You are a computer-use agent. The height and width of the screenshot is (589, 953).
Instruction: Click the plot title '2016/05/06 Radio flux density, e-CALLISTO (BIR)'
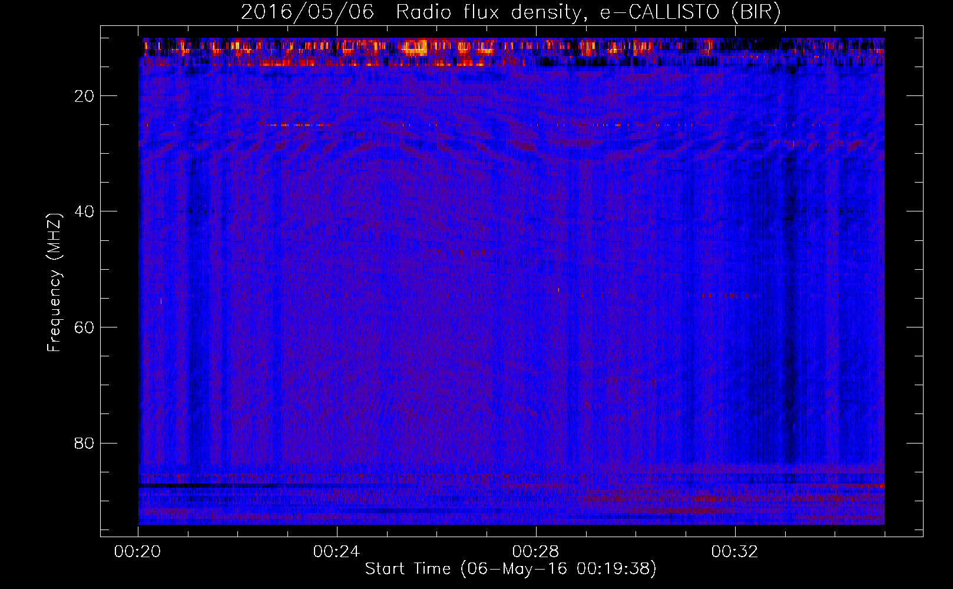click(511, 12)
